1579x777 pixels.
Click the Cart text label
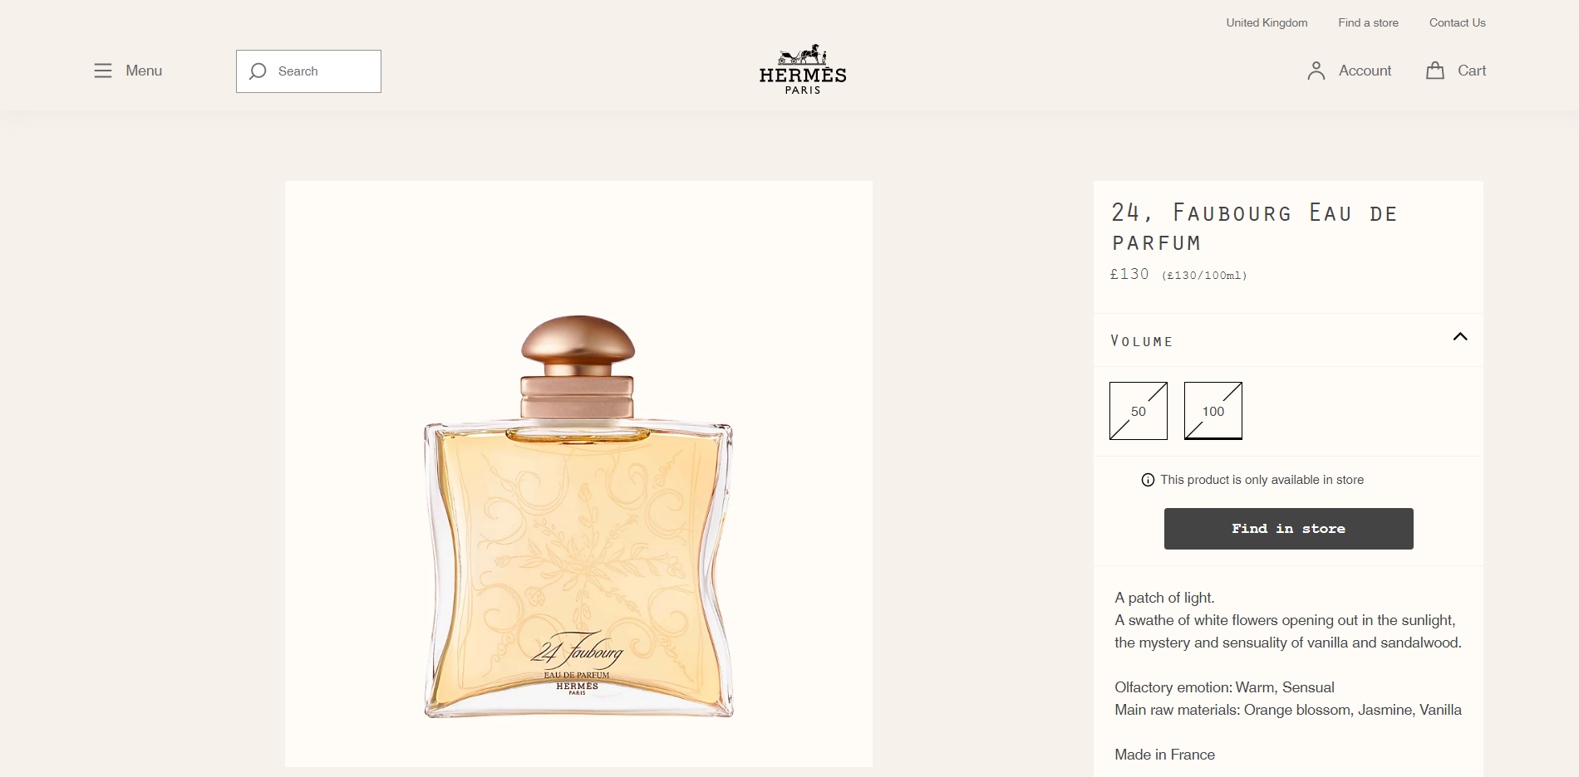coord(1472,71)
